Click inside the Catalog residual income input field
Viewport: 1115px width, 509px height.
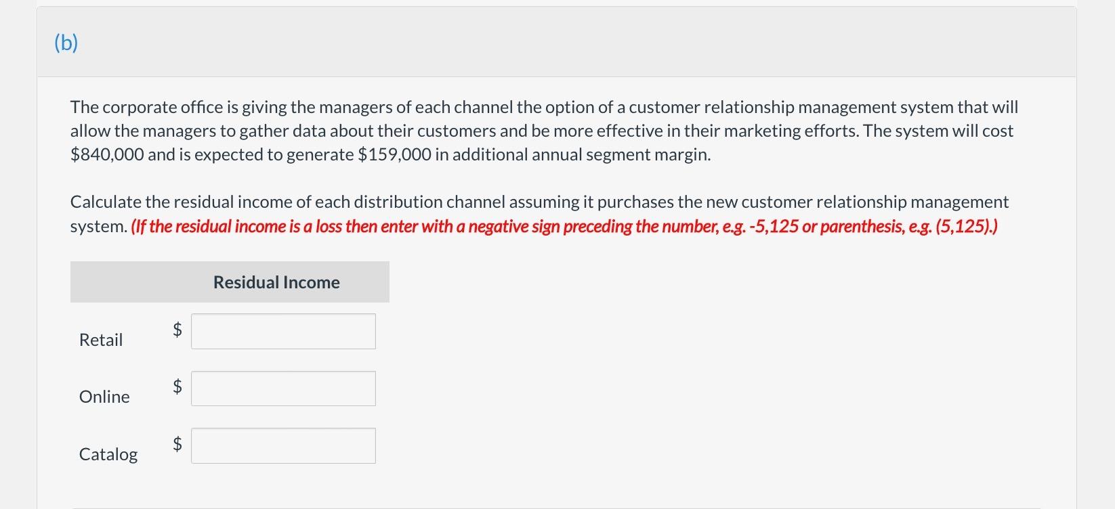pyautogui.click(x=282, y=445)
